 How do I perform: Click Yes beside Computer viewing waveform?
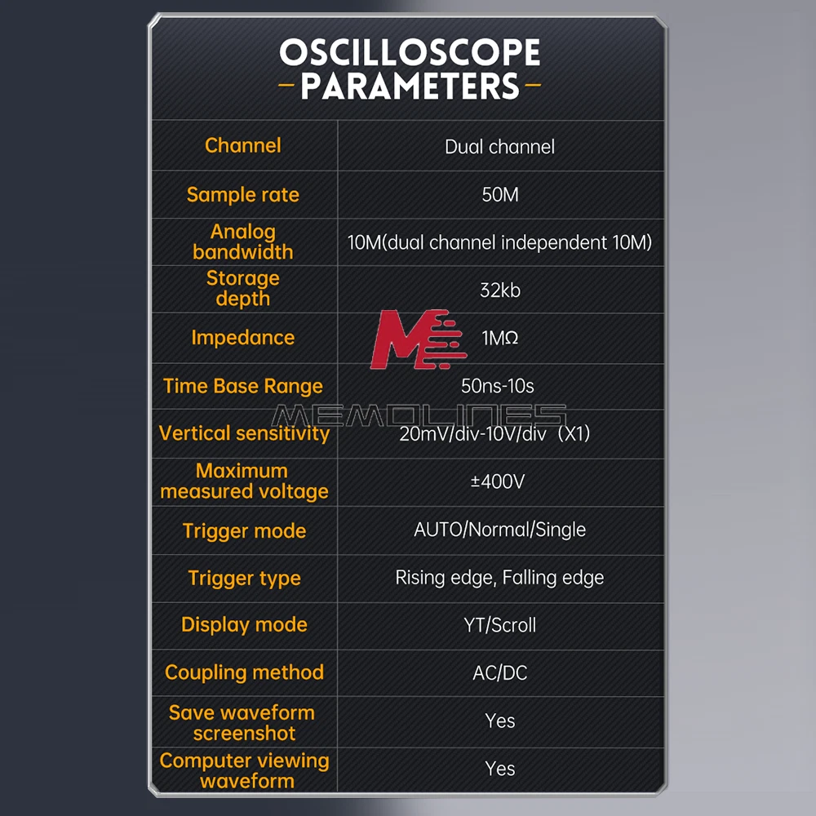point(500,769)
